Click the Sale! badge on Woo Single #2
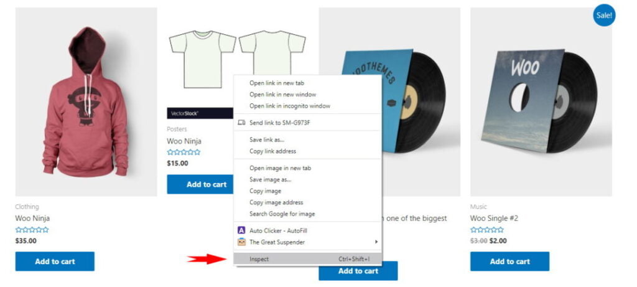Image resolution: width=637 pixels, height=287 pixels. point(604,15)
